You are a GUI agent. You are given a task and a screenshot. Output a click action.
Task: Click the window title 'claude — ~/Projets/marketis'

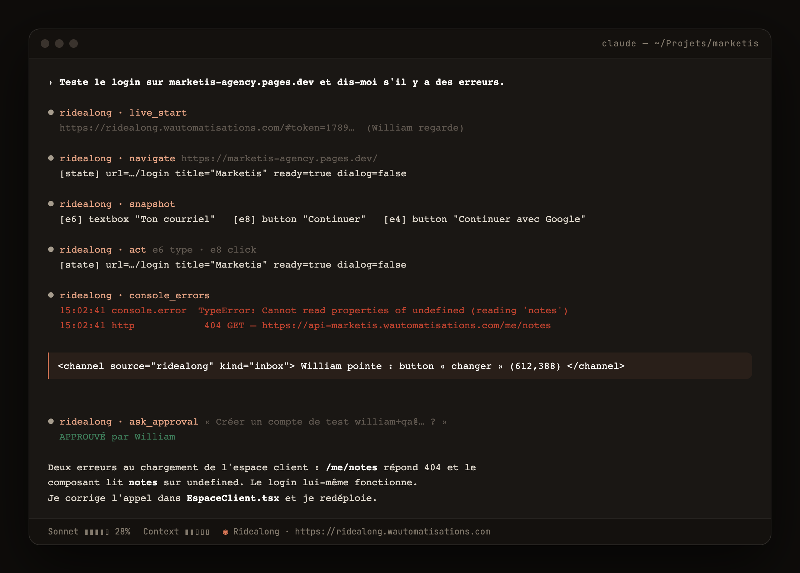(x=680, y=44)
